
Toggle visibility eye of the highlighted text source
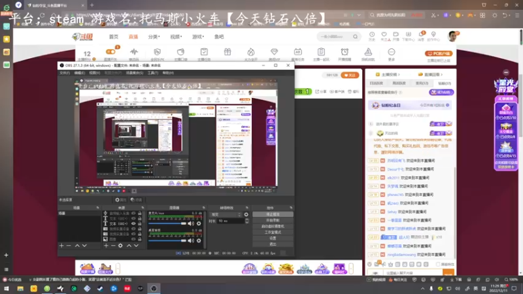133,223
